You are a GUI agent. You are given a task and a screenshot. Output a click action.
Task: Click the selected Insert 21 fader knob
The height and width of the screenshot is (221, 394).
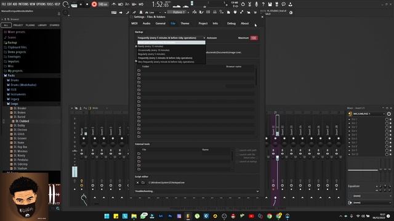[x=278, y=158]
